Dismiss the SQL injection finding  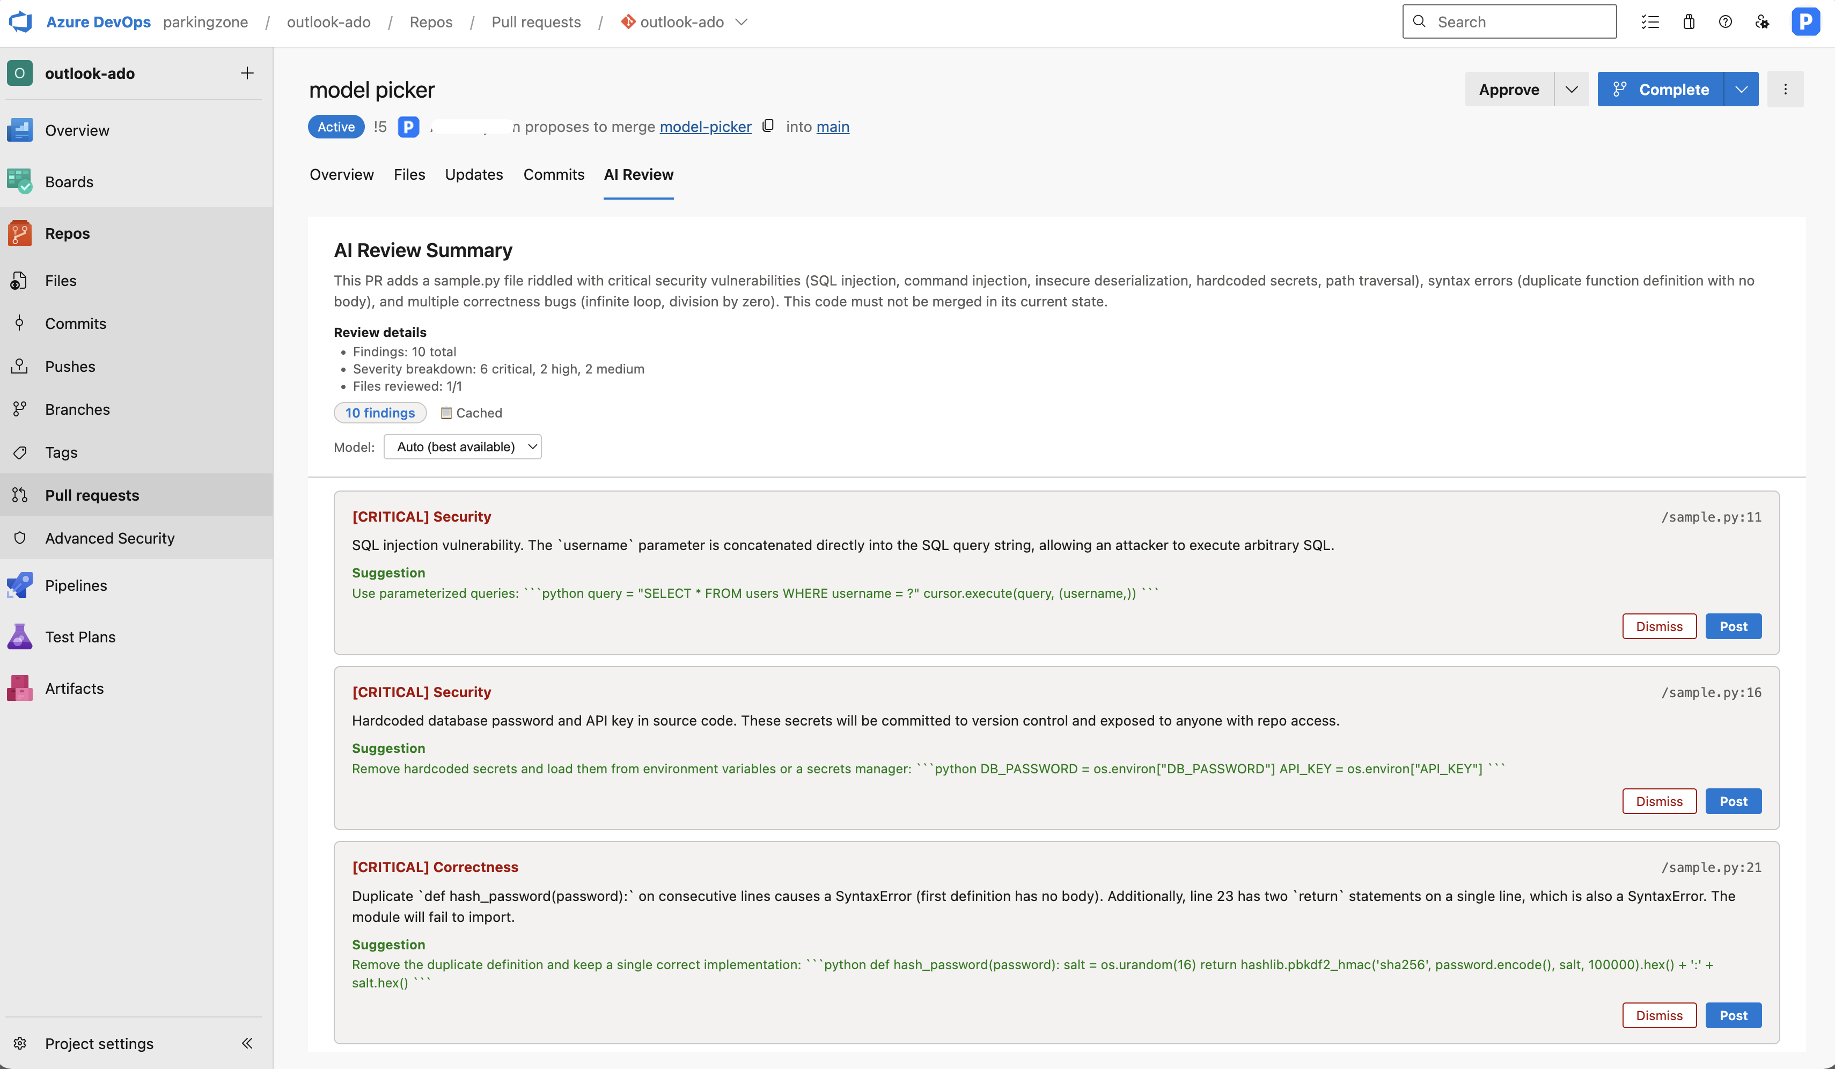tap(1659, 626)
